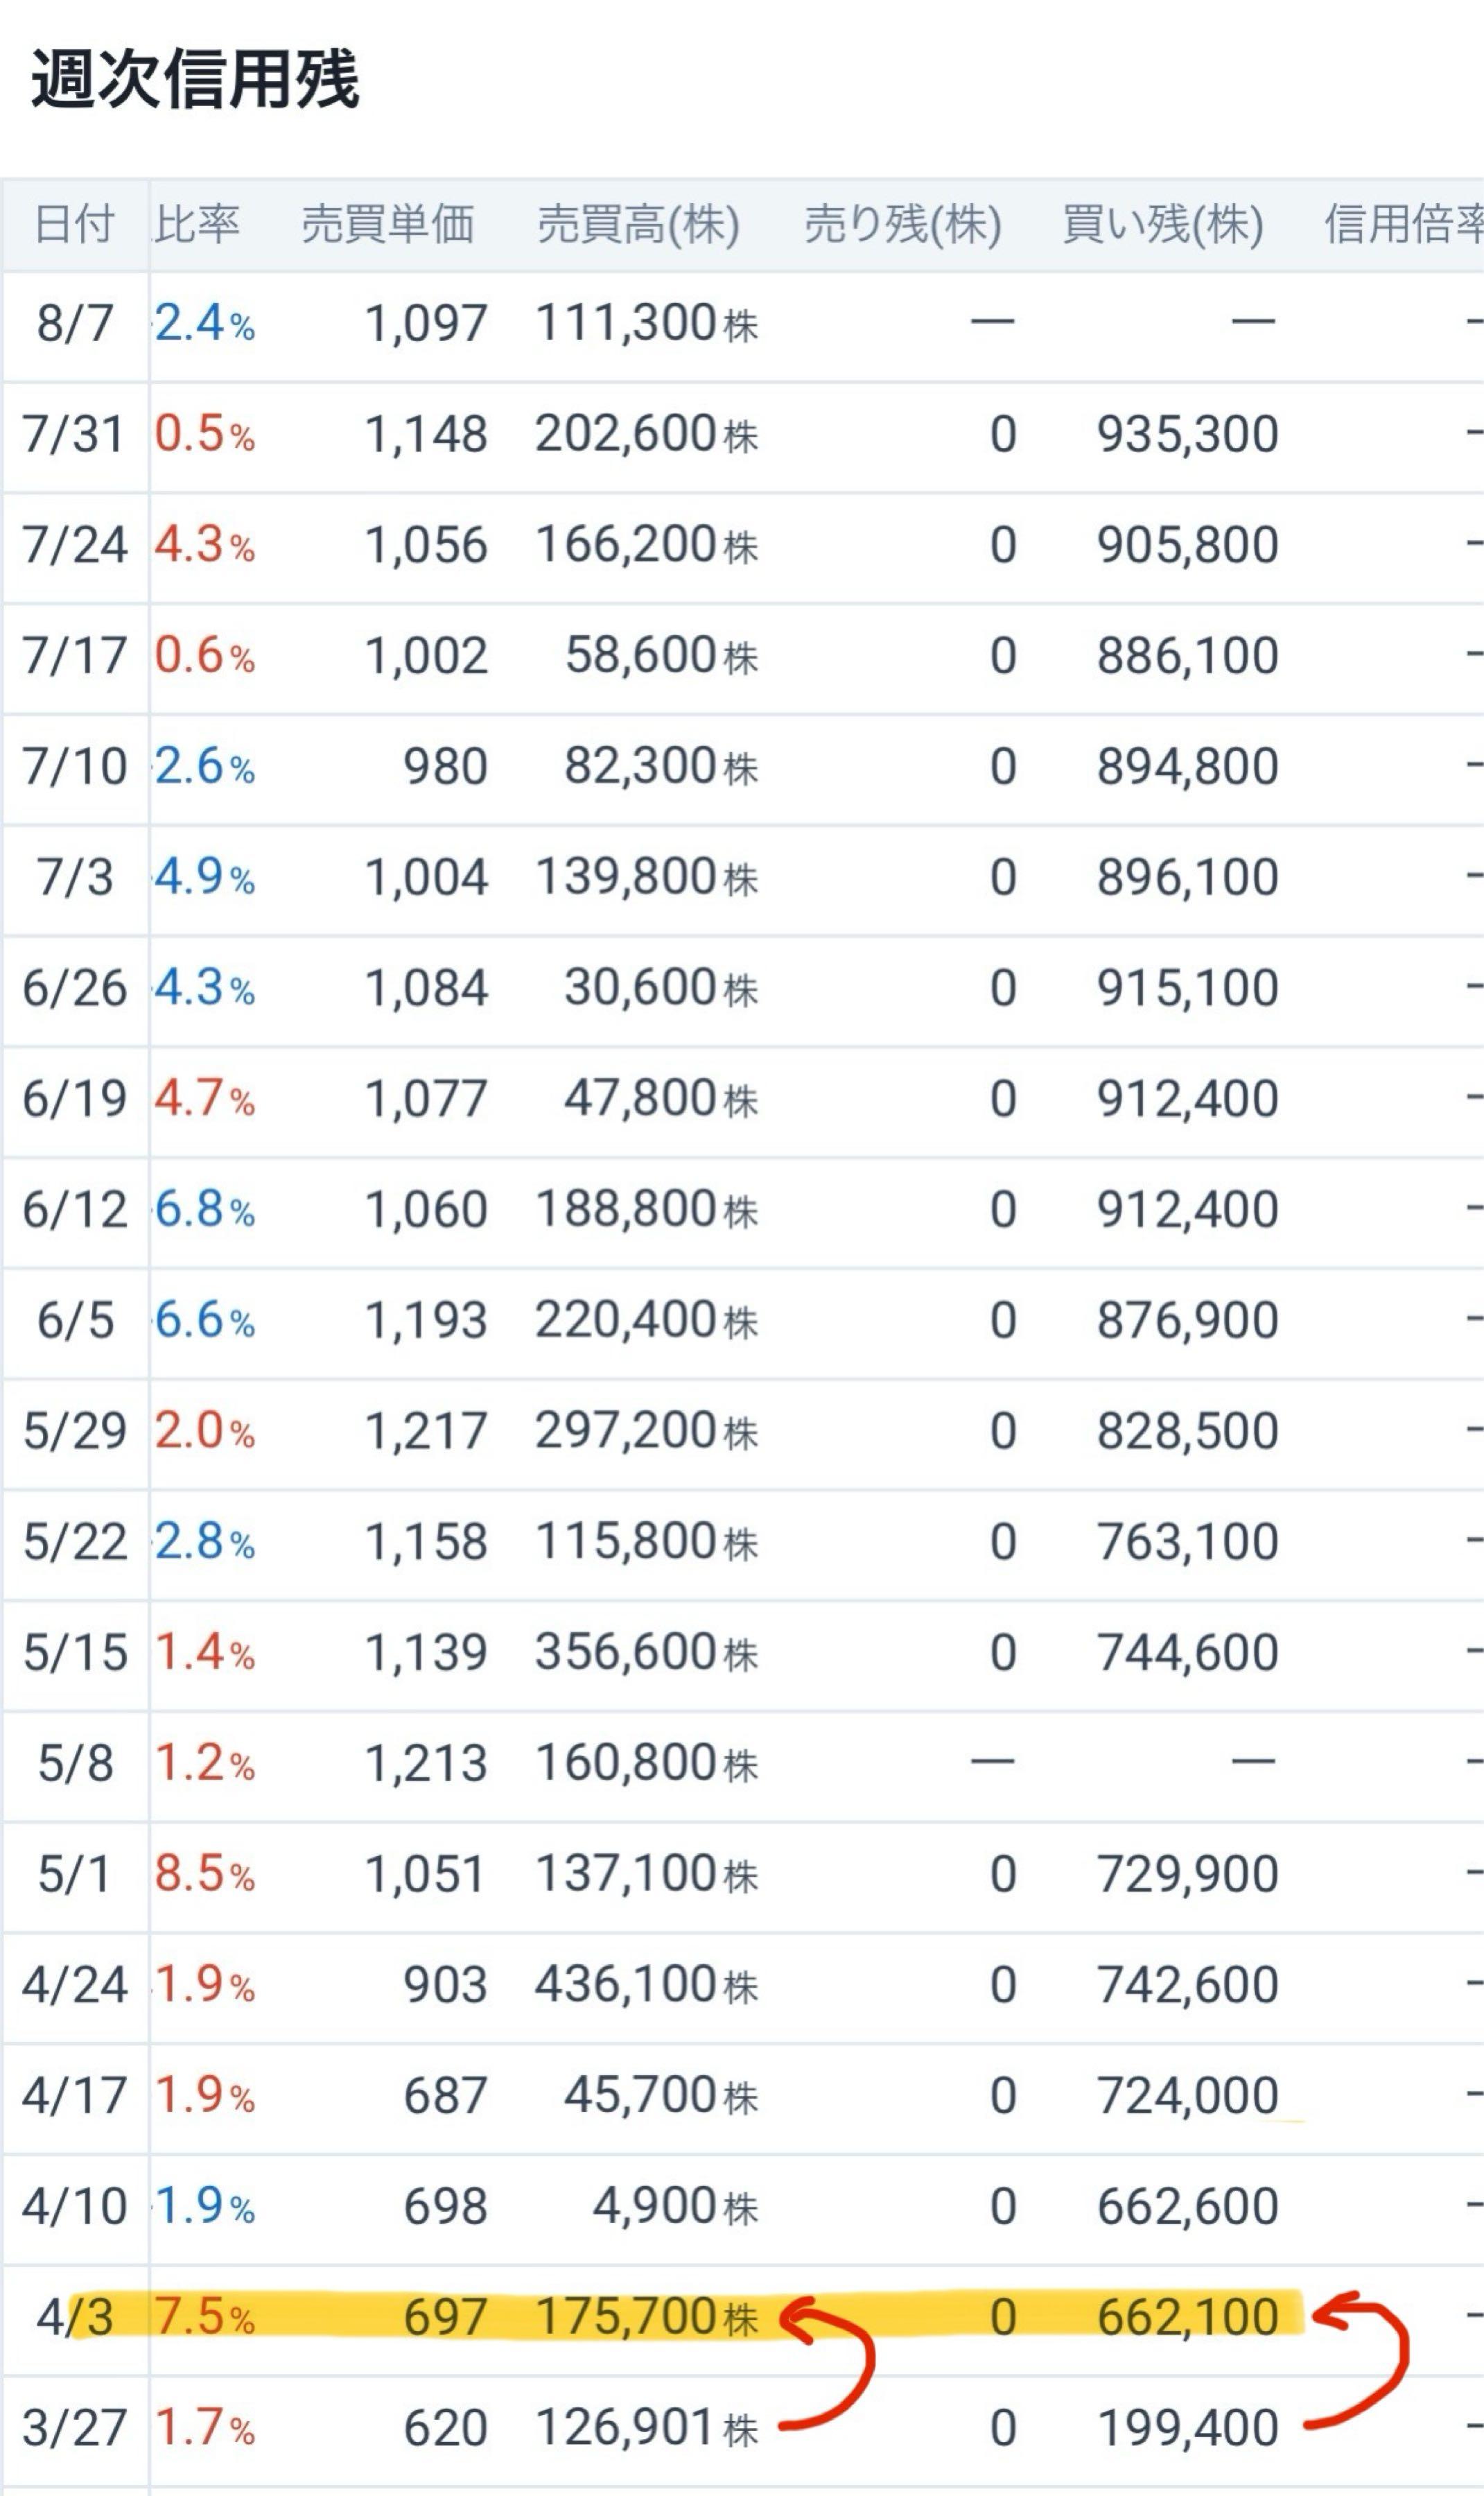Image resolution: width=1484 pixels, height=2496 pixels.
Task: Click the 199,400 buy balance value
Action: [x=1188, y=2428]
